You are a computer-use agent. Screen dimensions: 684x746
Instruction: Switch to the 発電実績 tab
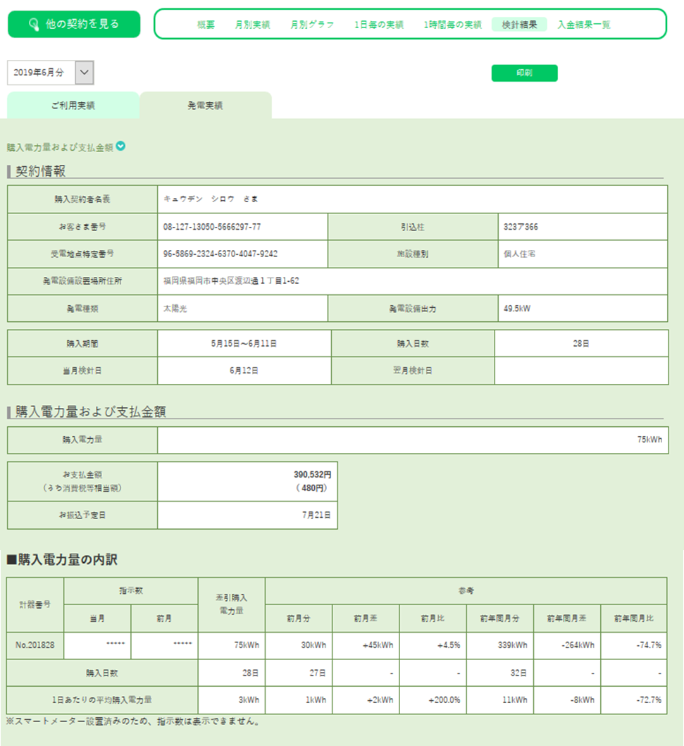[206, 105]
